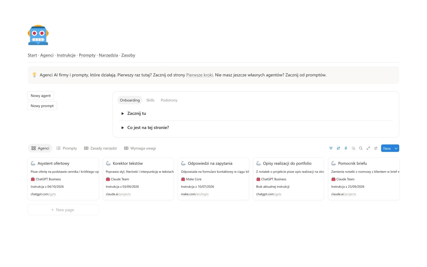The image size is (427, 267).
Task: Switch to the Skills tab
Action: click(150, 100)
